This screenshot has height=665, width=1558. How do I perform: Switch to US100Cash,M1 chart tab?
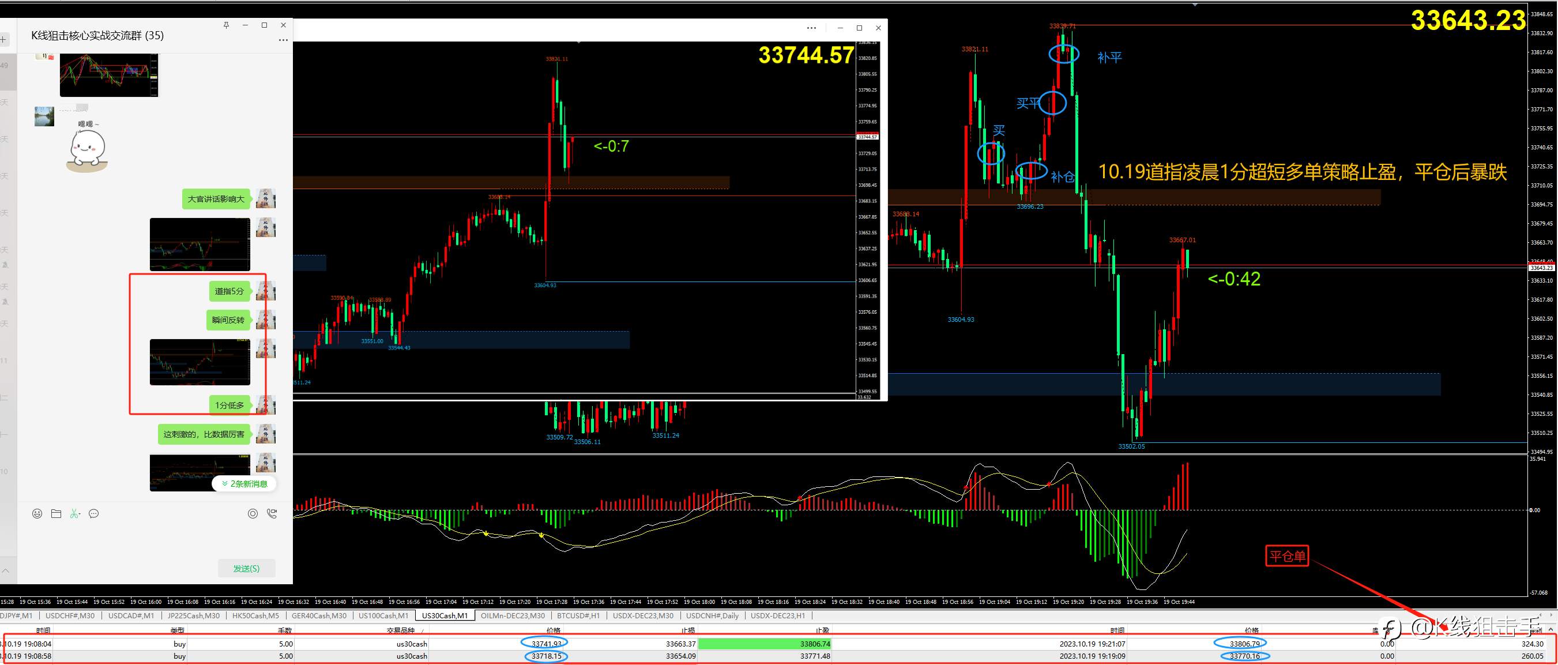(x=383, y=616)
